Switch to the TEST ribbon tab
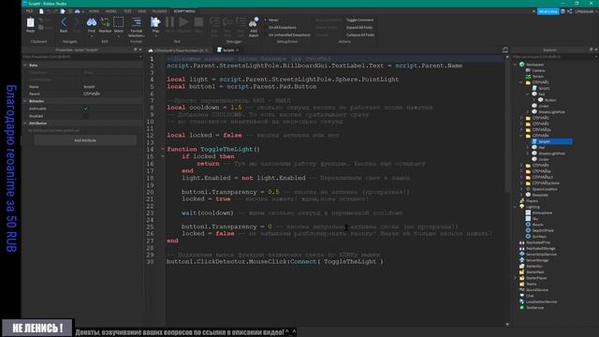Screen dimensions: 599x337 click(x=127, y=11)
